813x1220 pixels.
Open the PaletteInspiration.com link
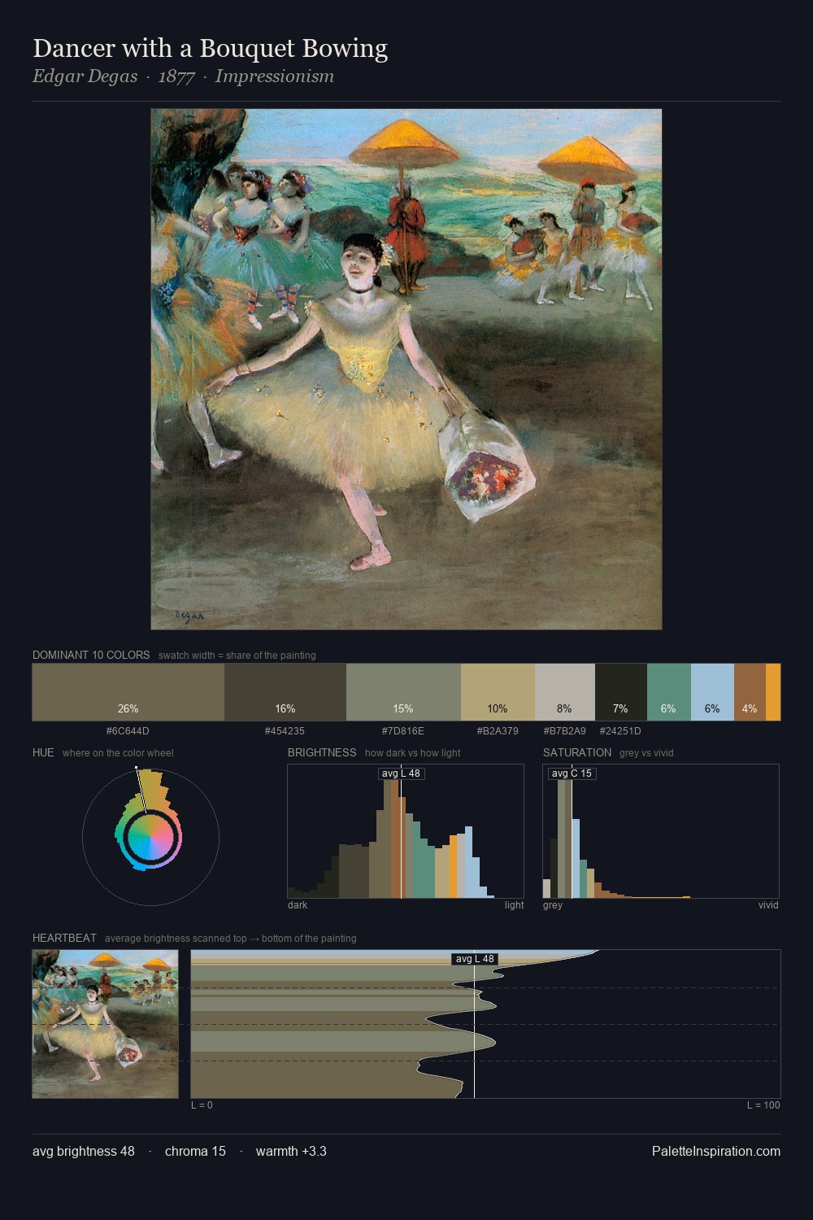click(x=716, y=1151)
